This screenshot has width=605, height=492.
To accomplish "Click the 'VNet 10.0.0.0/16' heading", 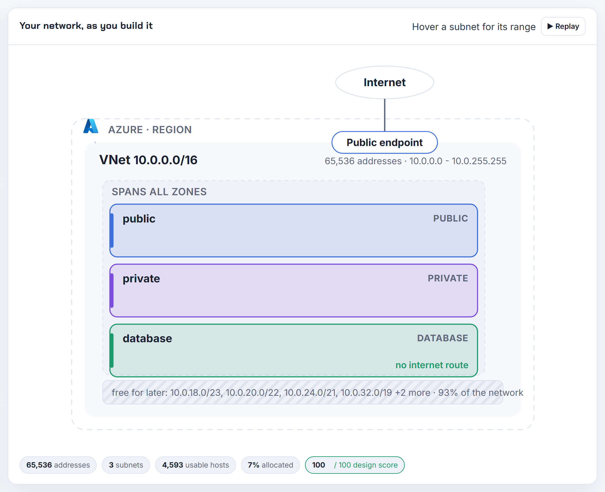I will (x=148, y=160).
